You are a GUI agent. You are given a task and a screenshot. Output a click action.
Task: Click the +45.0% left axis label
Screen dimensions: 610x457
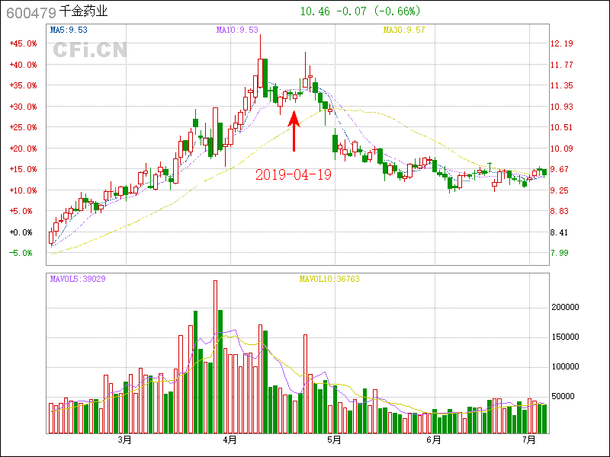tap(23, 43)
